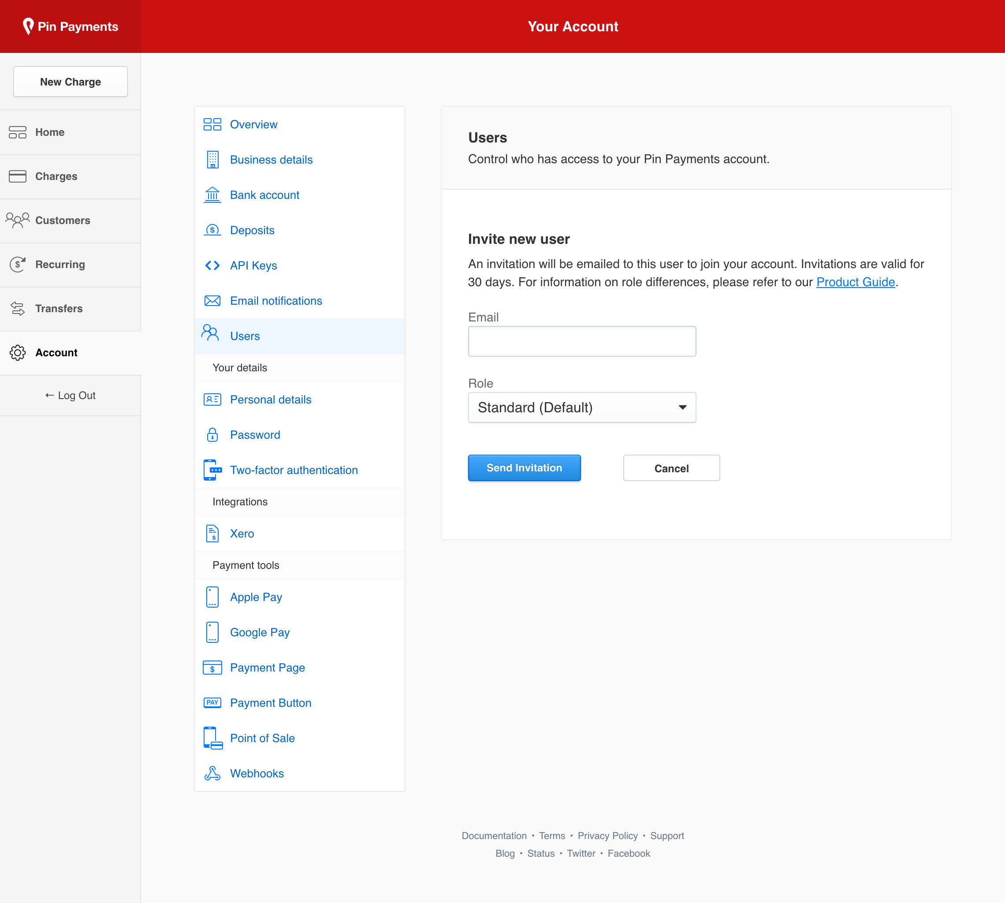This screenshot has height=903, width=1005.
Task: Click the Send Invitation button
Action: tap(525, 468)
